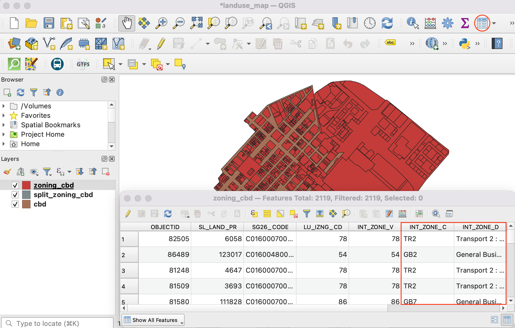Select the split_zoning_cbd layer name
Viewport: 515px width, 328px height.
[63, 195]
